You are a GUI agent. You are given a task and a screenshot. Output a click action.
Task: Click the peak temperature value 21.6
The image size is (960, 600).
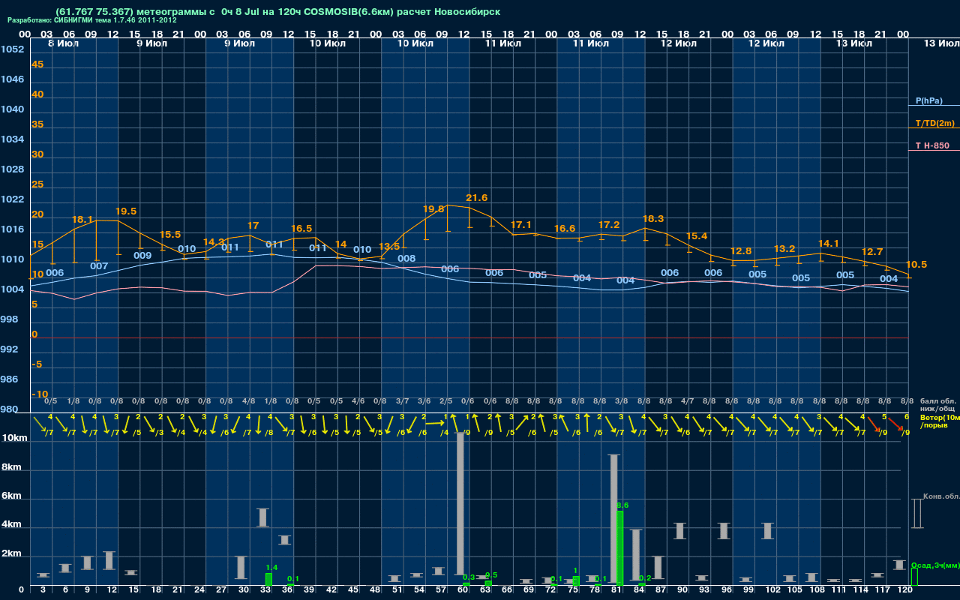coord(477,198)
